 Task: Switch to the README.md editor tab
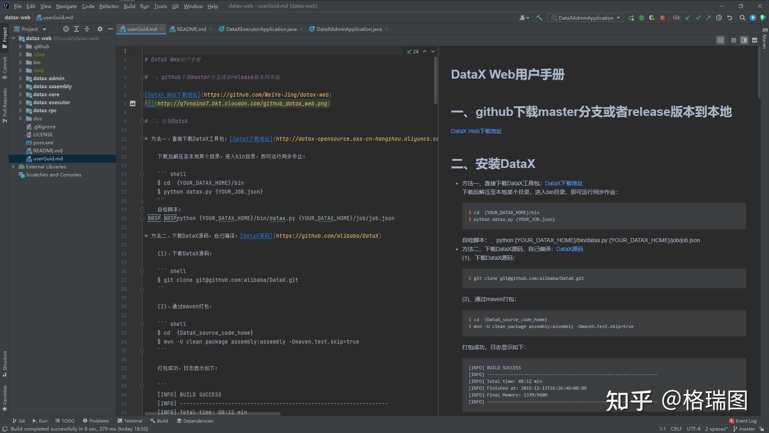191,29
